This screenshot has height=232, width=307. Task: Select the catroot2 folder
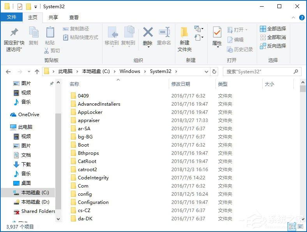pos(84,170)
